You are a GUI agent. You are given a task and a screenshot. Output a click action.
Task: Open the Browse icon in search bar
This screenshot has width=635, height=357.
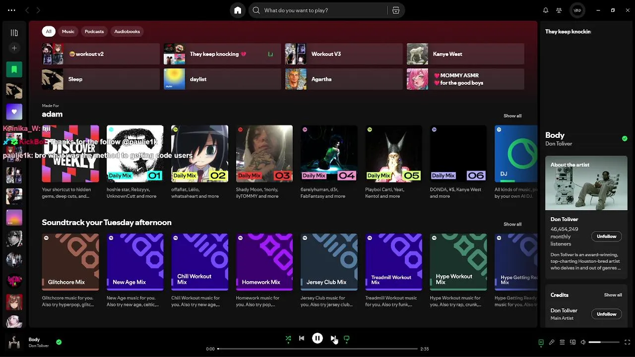[396, 10]
